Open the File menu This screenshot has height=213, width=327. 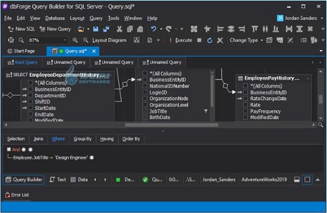[8, 18]
